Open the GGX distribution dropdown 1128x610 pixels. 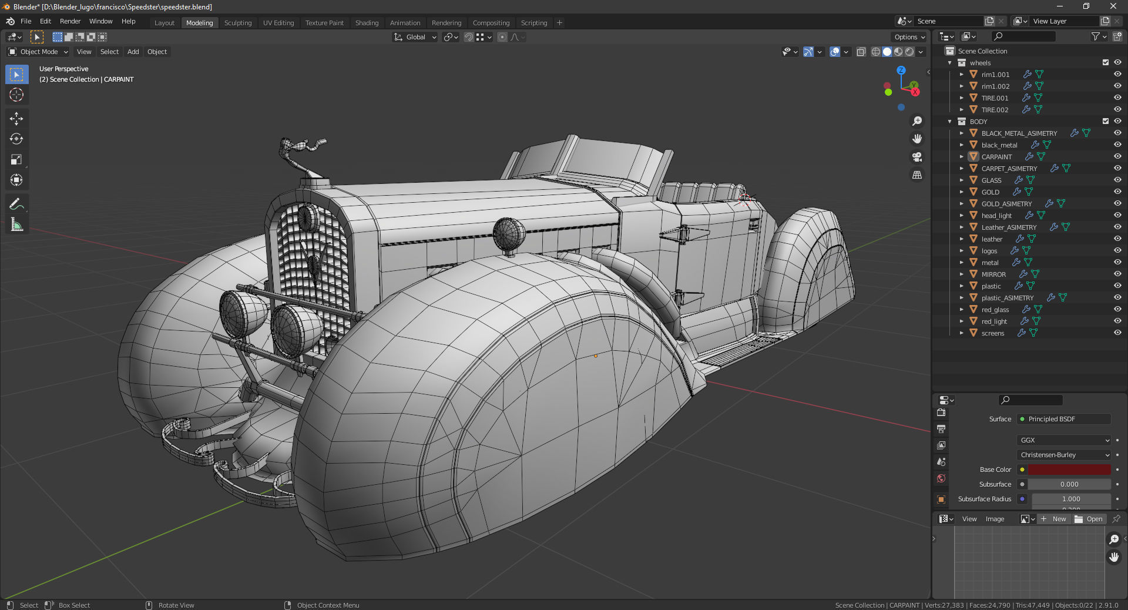click(x=1064, y=440)
